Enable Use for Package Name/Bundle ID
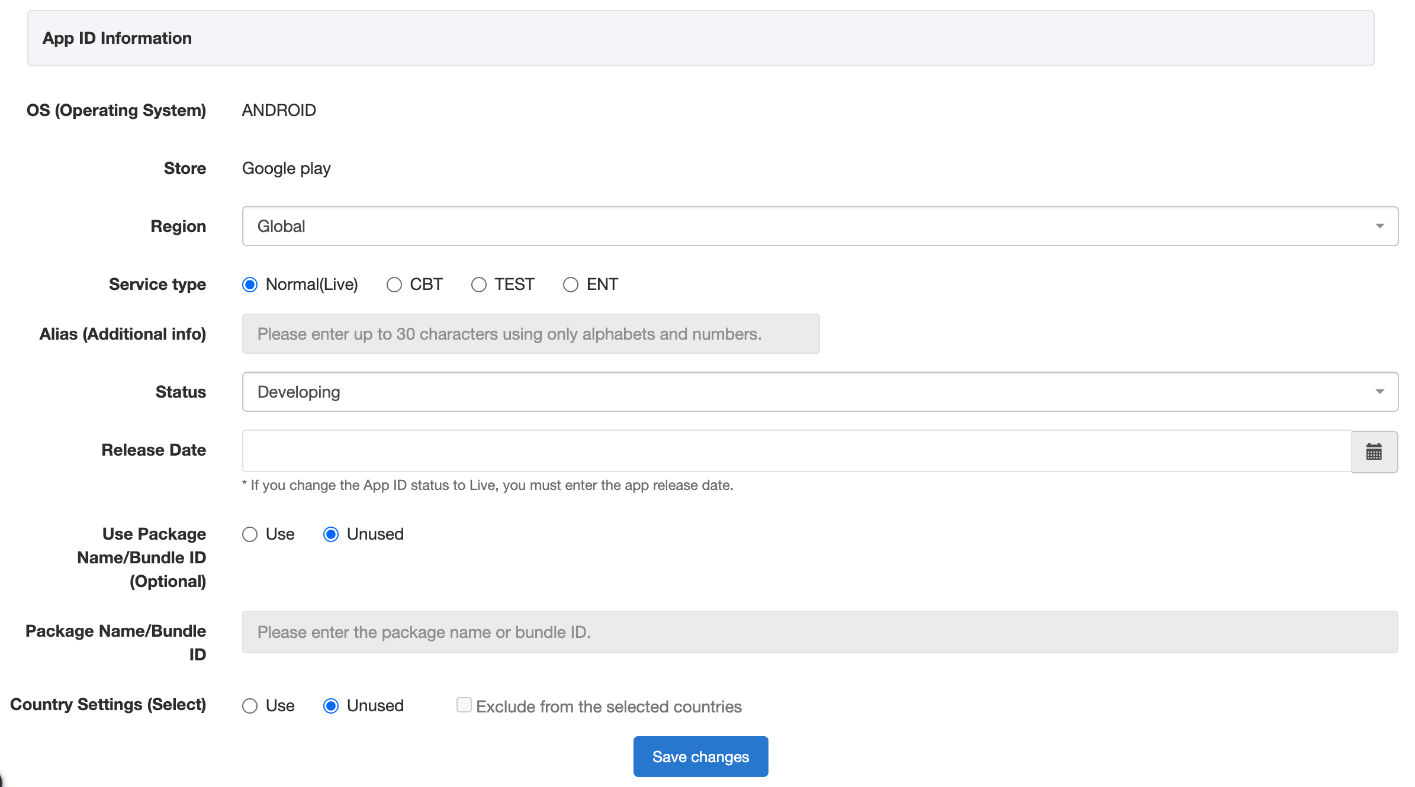The height and width of the screenshot is (787, 1415). click(x=250, y=534)
